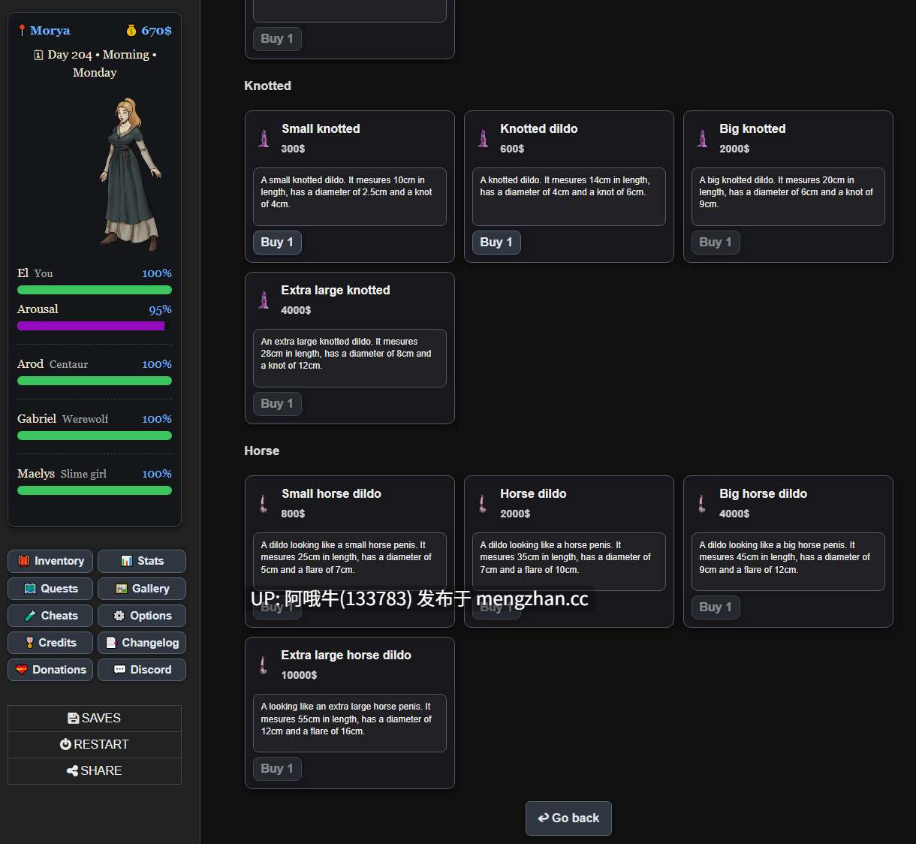Click the character portrait in the sidebar
The height and width of the screenshot is (844, 916).
click(130, 174)
